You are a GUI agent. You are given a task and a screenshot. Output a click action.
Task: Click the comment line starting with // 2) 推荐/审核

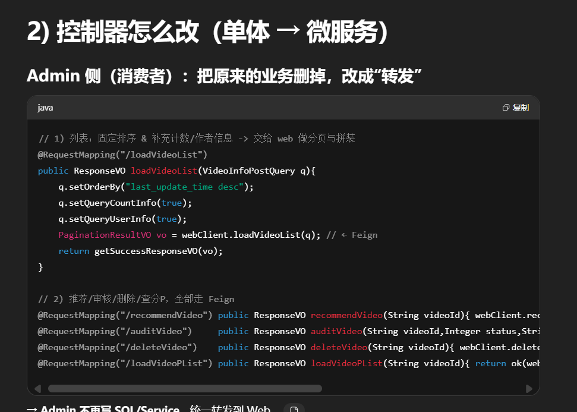coord(136,299)
